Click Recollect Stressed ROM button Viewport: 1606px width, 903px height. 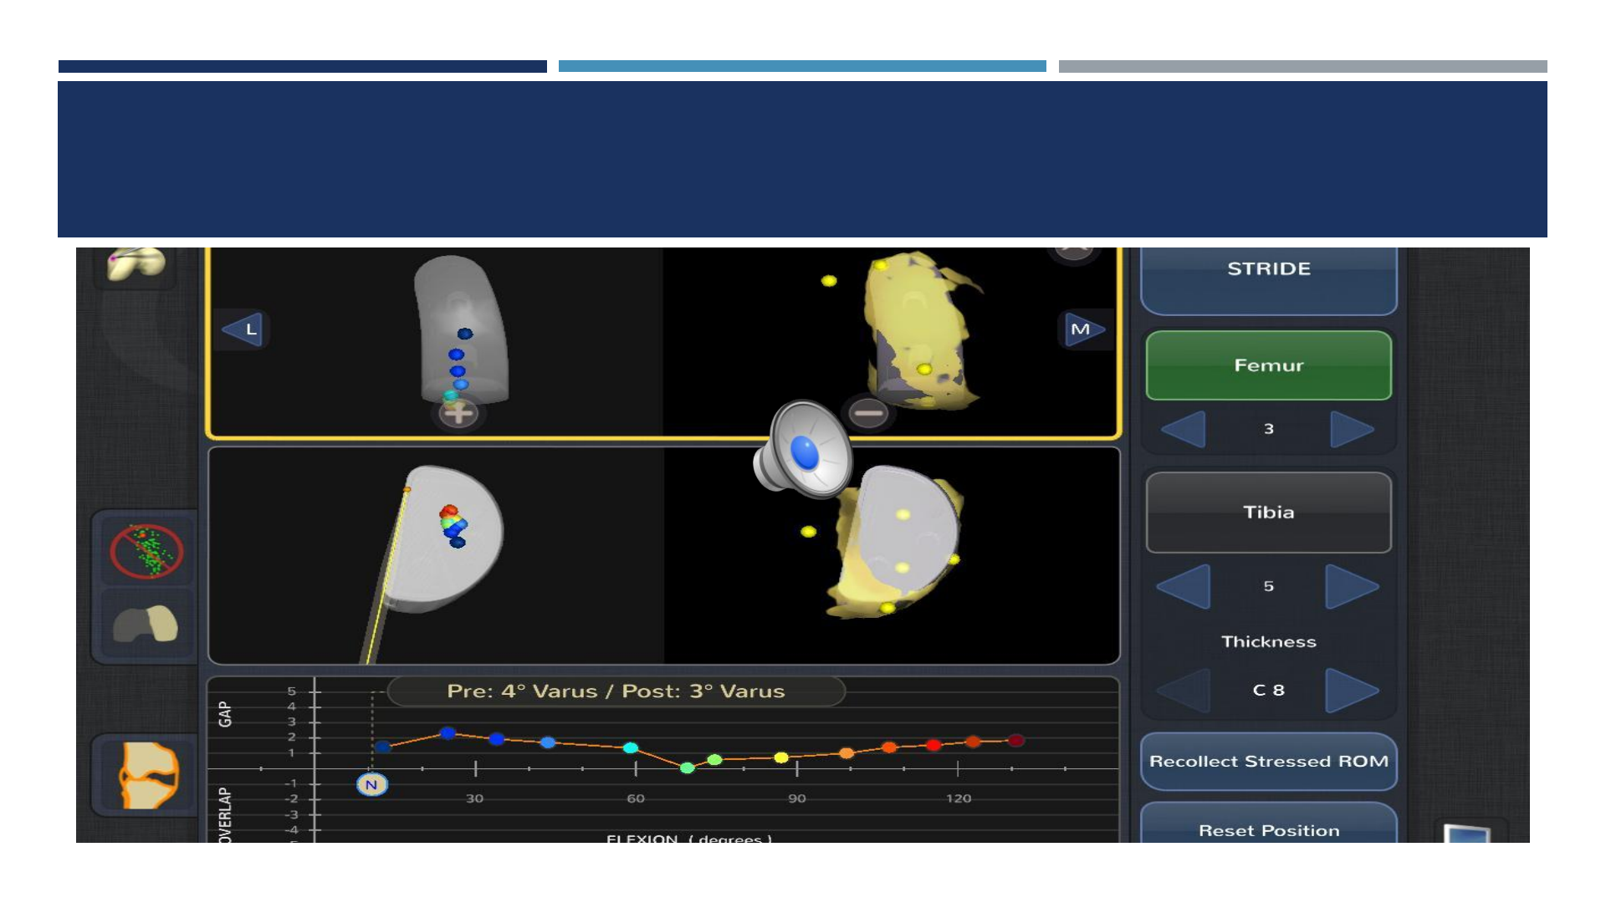coord(1268,762)
